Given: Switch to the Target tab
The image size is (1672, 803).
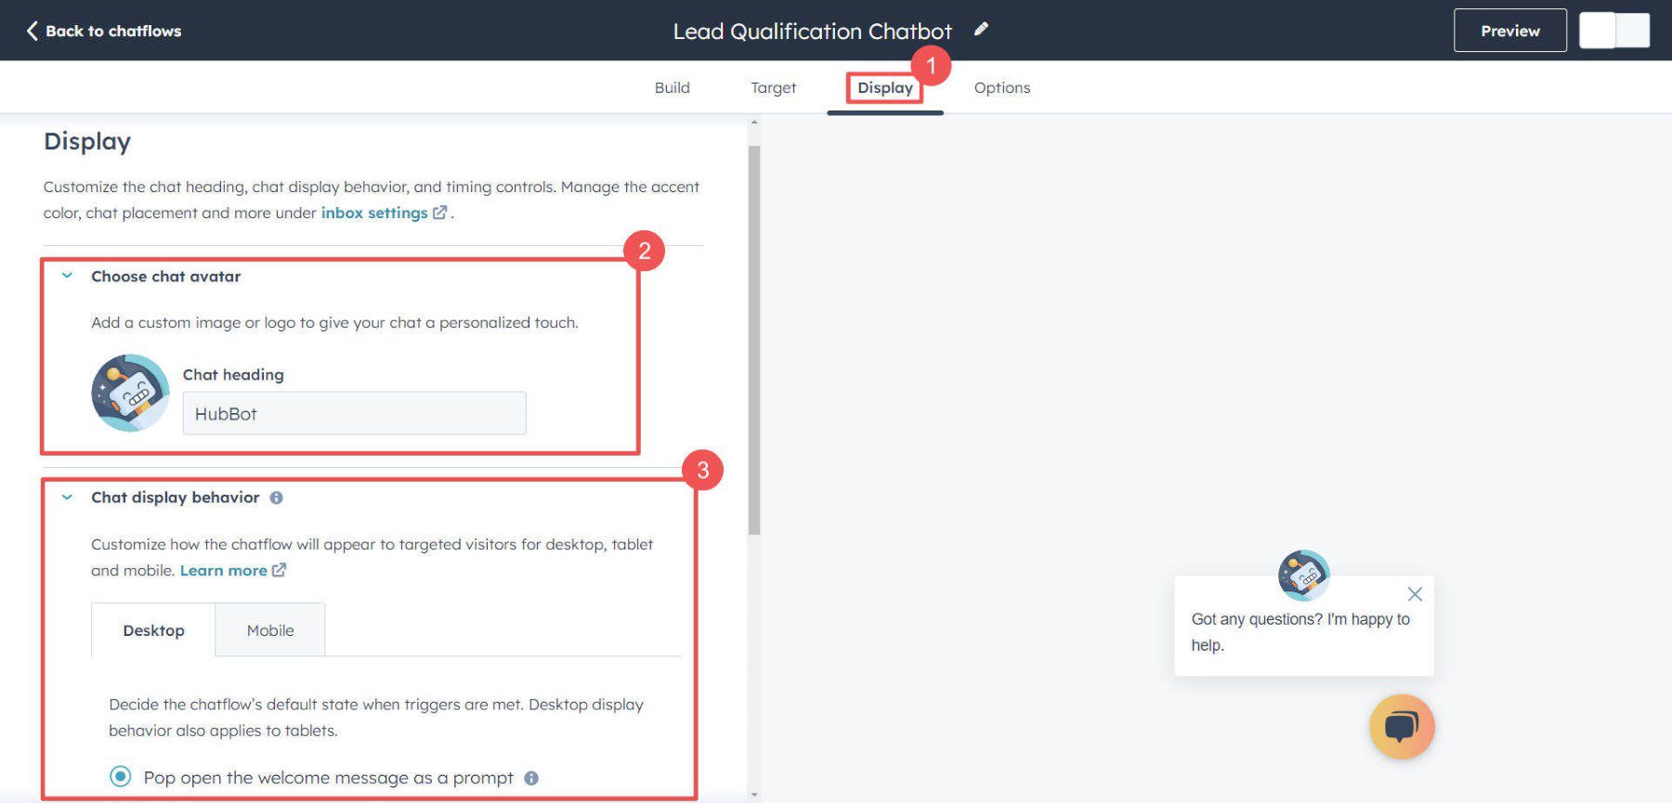Looking at the screenshot, I should click(773, 87).
